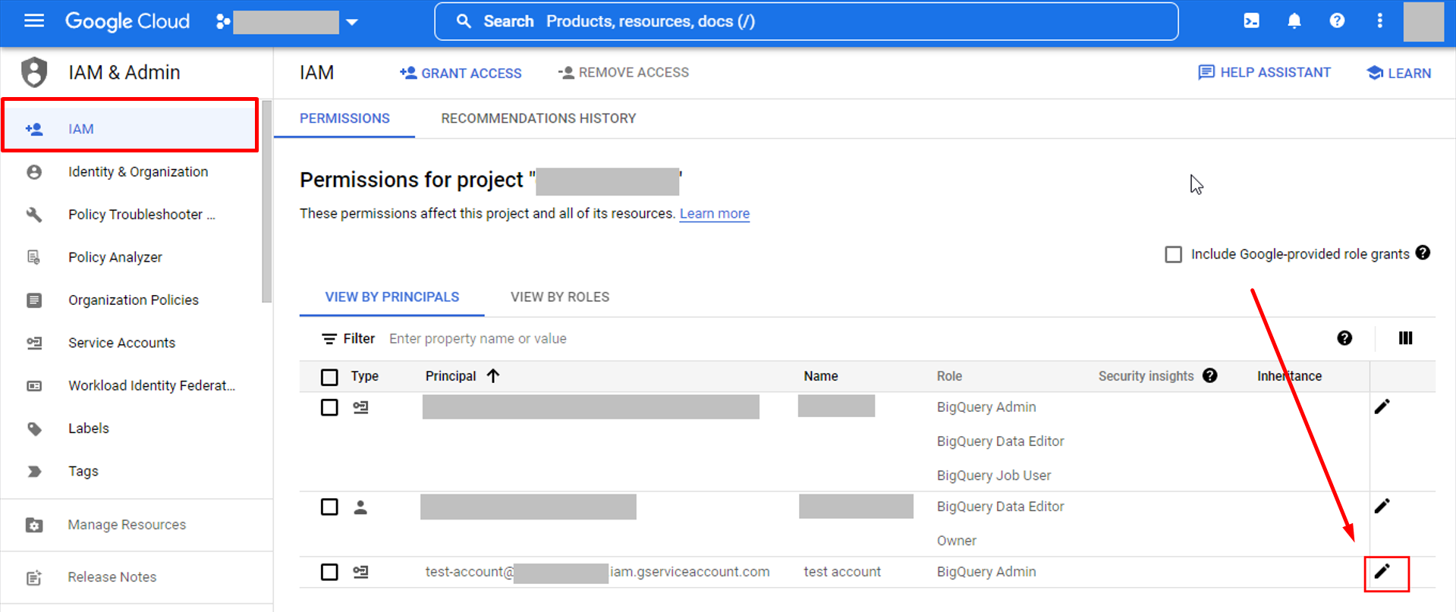Viewport: 1456px width, 612px height.
Task: Sort by Principal column arrow
Action: (493, 375)
